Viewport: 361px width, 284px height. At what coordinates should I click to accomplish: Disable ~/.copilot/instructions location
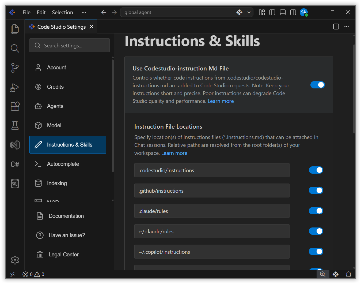(316, 252)
